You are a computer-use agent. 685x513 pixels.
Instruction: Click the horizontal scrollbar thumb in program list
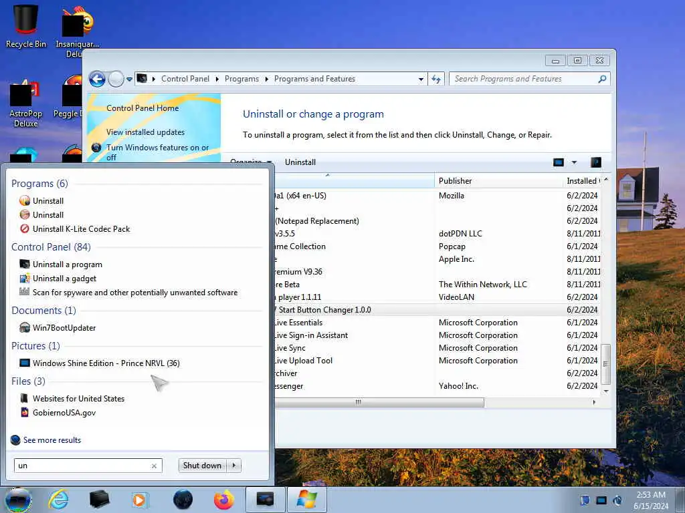(379, 402)
